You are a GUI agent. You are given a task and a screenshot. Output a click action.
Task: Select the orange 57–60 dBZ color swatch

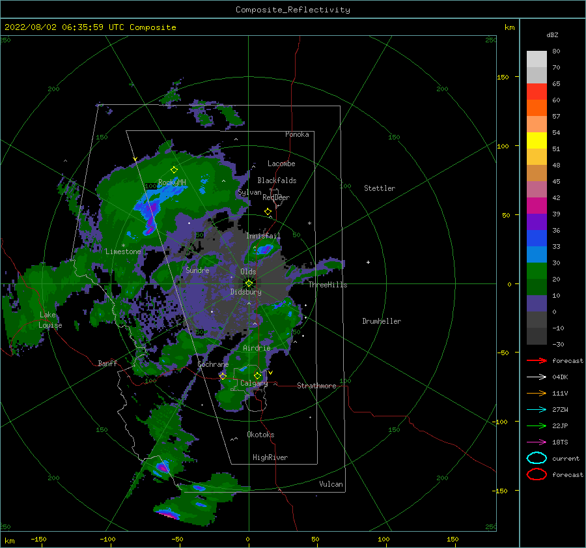(x=537, y=108)
